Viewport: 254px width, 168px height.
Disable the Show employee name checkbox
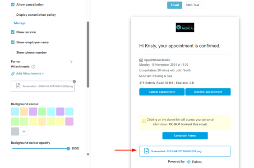pyautogui.click(x=13, y=42)
